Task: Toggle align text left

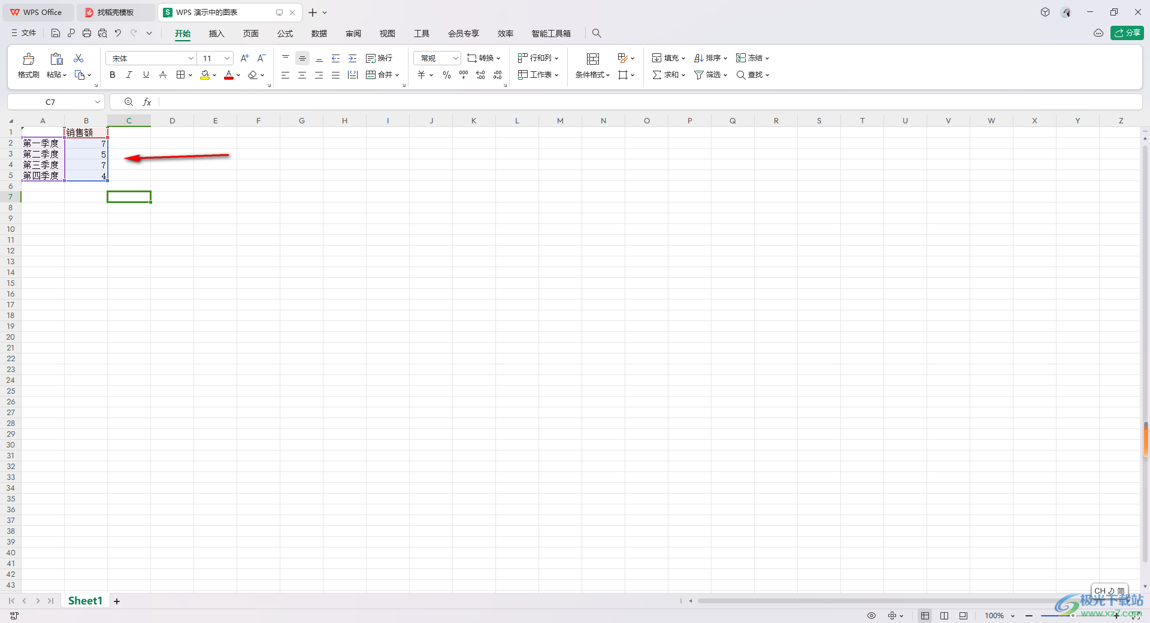Action: (286, 75)
